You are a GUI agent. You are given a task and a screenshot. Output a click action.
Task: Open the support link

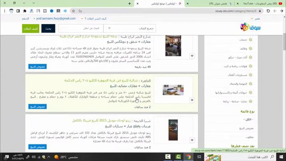click(x=25, y=19)
